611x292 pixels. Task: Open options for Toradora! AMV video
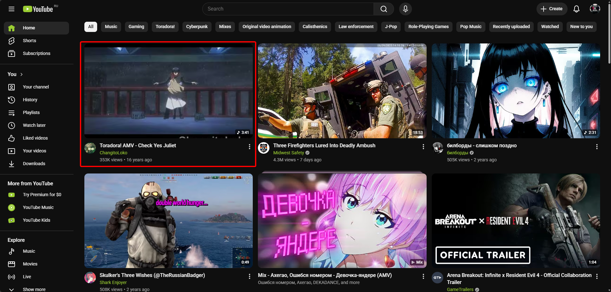coord(250,147)
